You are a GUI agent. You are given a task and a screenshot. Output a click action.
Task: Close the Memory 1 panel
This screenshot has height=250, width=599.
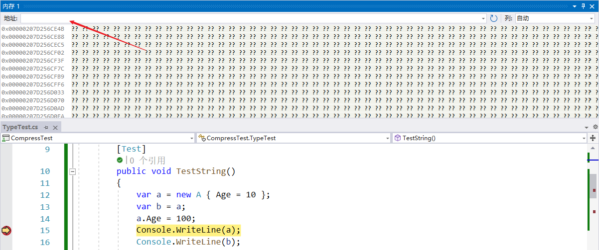click(x=593, y=6)
